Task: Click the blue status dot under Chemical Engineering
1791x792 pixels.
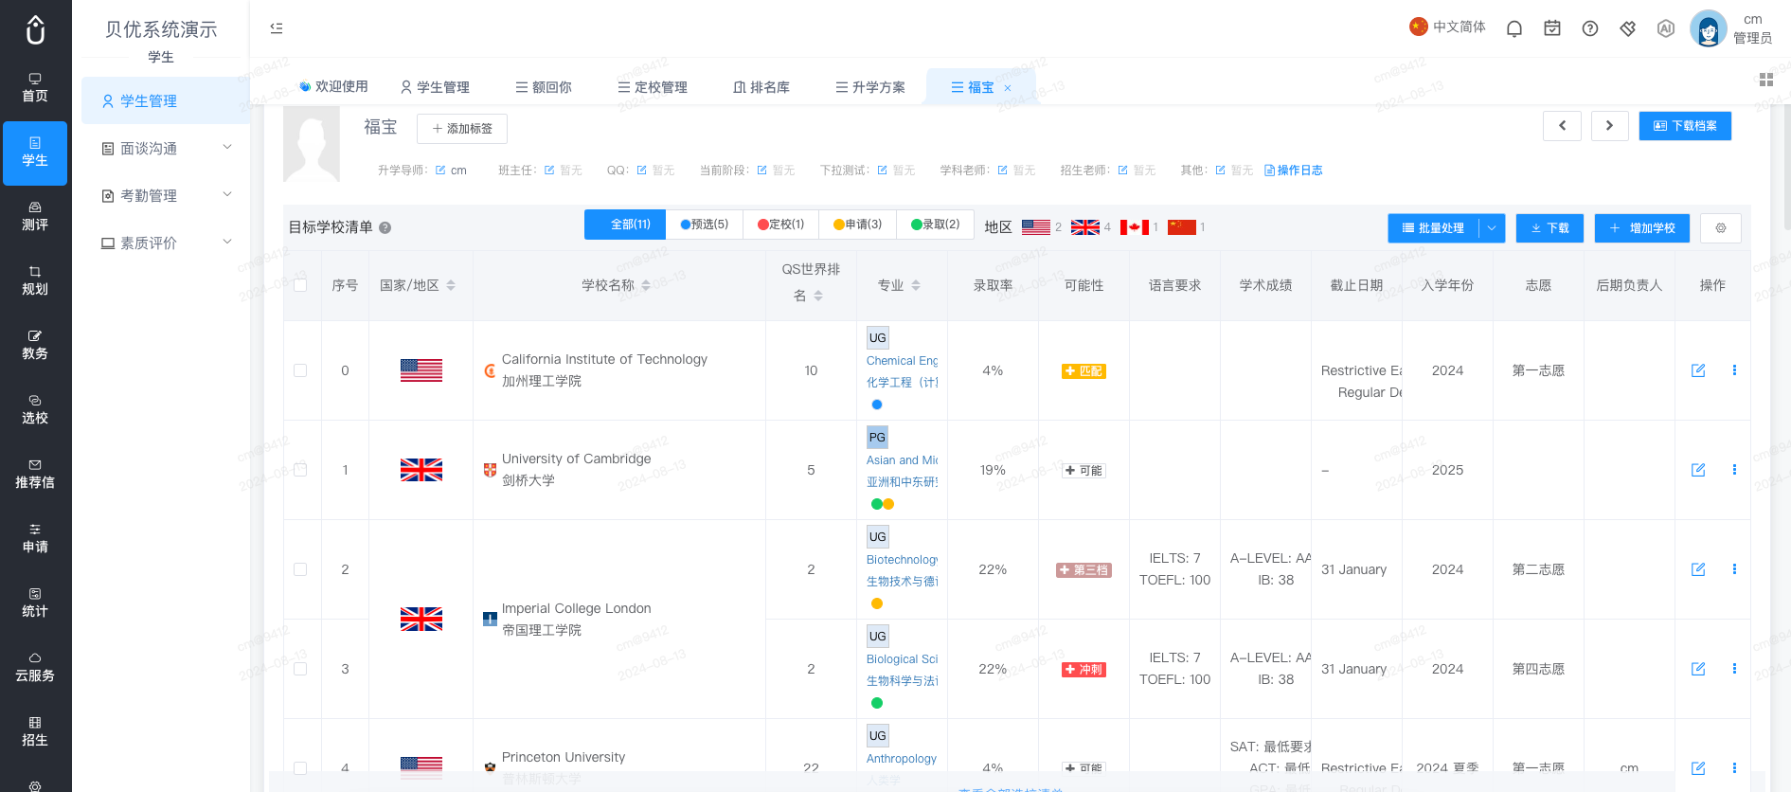Action: [x=877, y=405]
